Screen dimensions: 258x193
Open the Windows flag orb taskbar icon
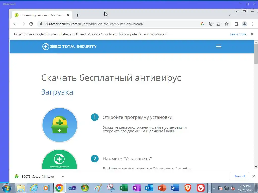tap(85, 188)
